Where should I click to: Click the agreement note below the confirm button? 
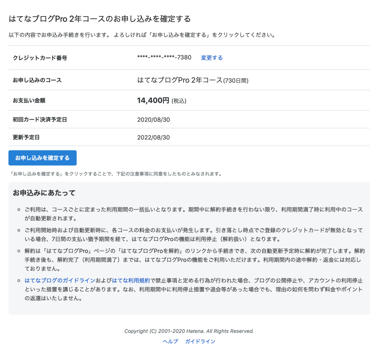click(116, 174)
